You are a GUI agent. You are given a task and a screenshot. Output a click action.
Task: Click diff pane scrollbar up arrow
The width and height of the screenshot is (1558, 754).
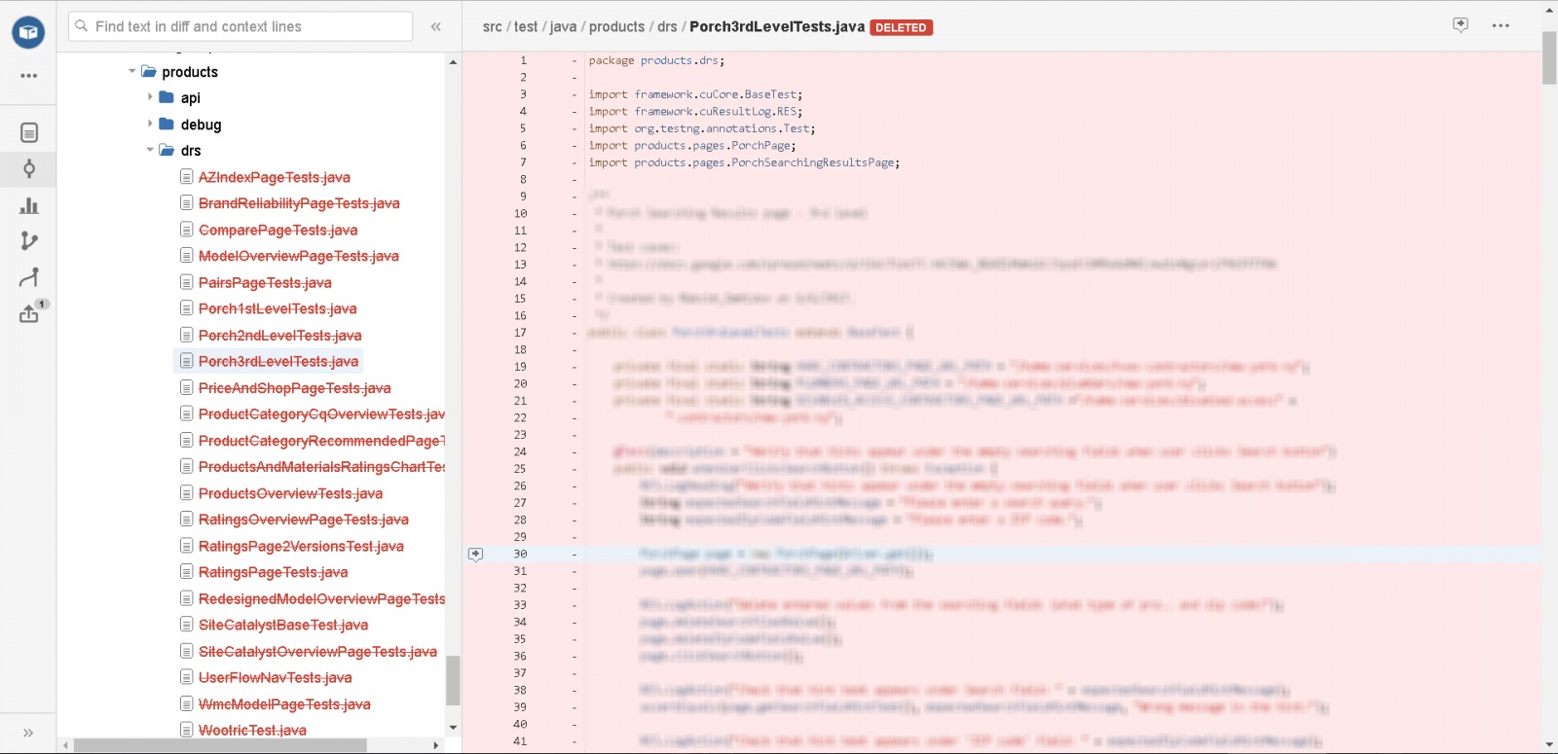(x=1549, y=9)
